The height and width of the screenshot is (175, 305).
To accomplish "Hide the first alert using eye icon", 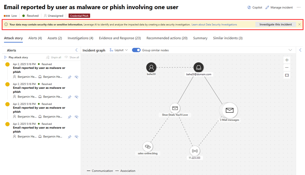I will tap(76, 77).
